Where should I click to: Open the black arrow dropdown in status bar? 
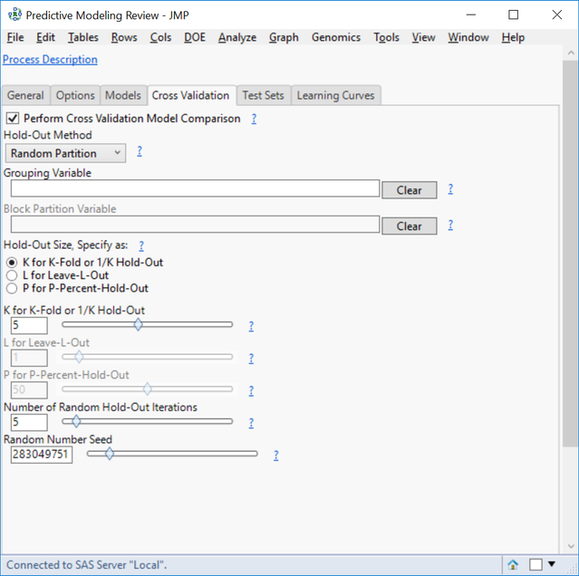(x=552, y=564)
